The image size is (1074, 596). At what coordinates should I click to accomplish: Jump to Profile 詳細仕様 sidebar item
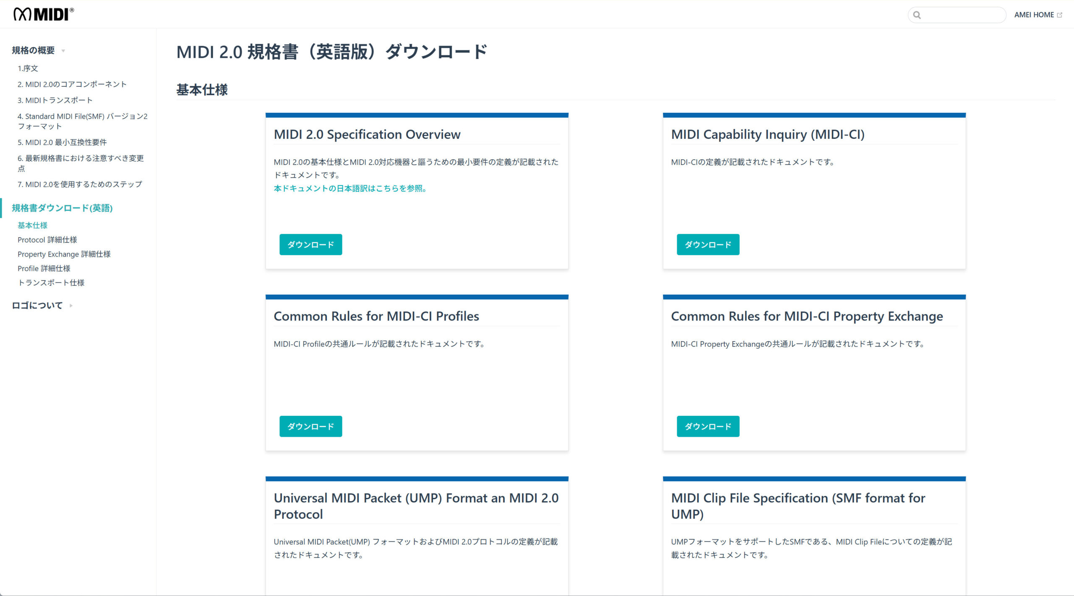[x=44, y=268]
